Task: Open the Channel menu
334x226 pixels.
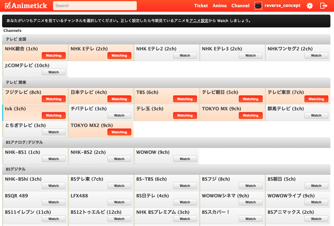Action: point(240,6)
